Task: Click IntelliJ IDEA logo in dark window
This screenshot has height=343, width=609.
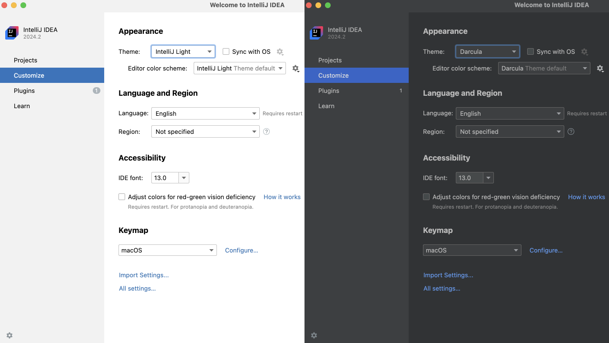Action: pyautogui.click(x=316, y=33)
